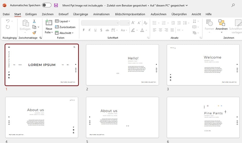Switch to the Aufzeichnen tab
242x143 pixels.
(x=158, y=14)
